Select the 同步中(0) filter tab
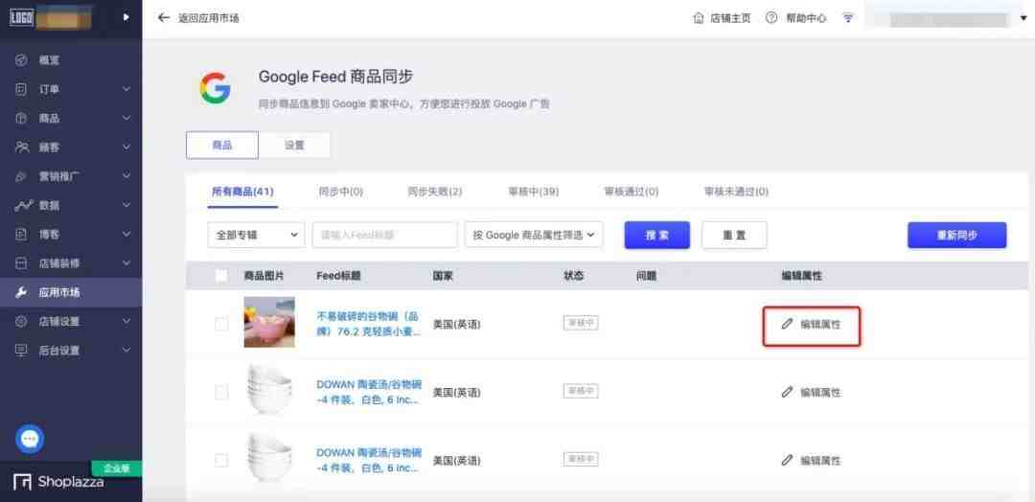 point(340,192)
